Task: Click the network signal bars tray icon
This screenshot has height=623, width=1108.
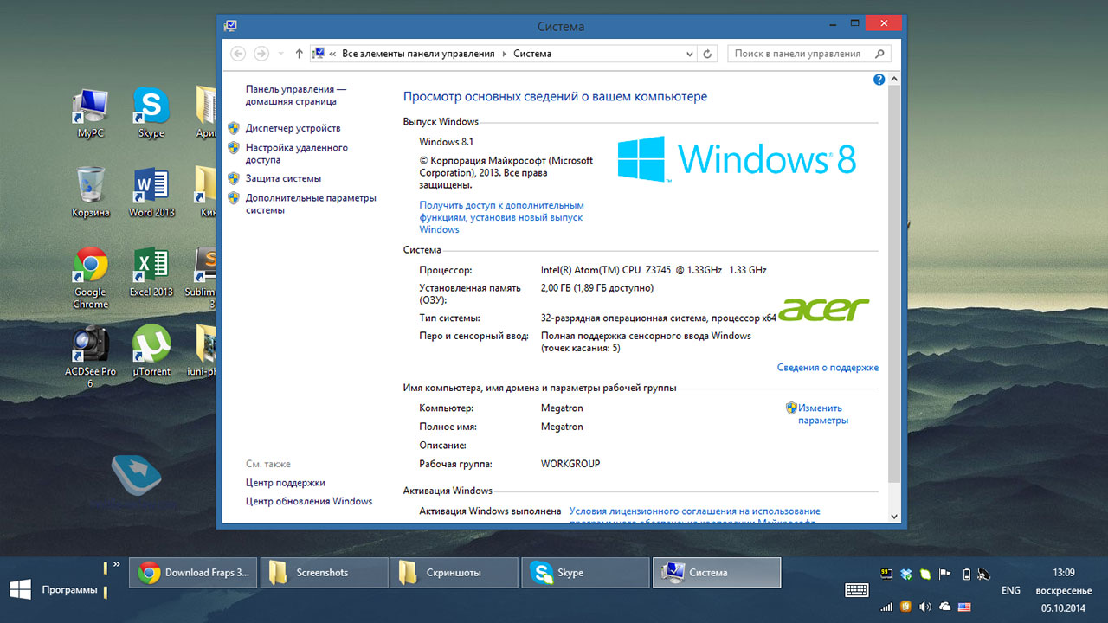Action: pyautogui.click(x=886, y=607)
